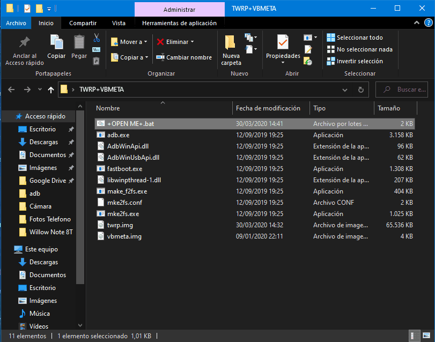Image resolution: width=435 pixels, height=342 pixels.
Task: Switch to details view in status bar
Action: click(413, 336)
